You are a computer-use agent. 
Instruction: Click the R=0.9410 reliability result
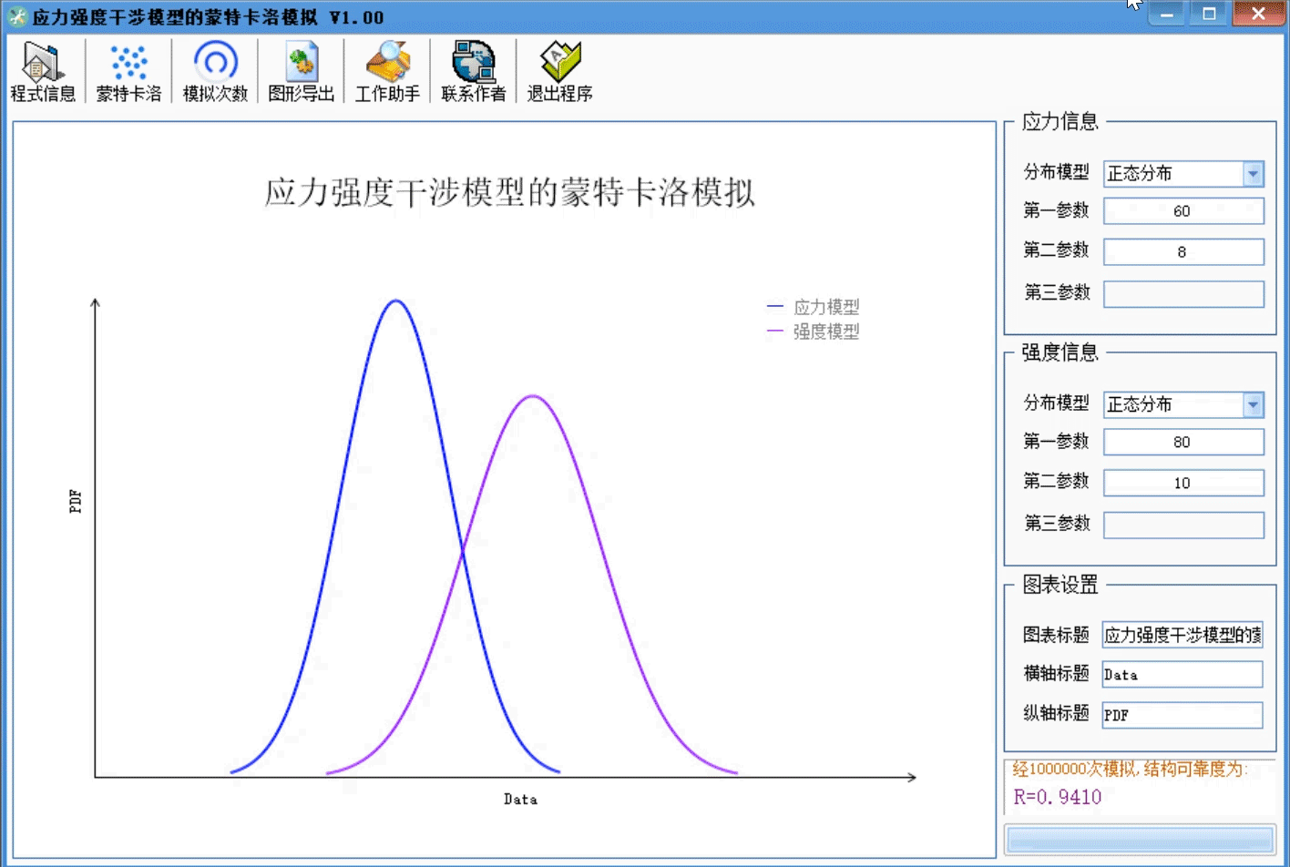(x=1058, y=797)
